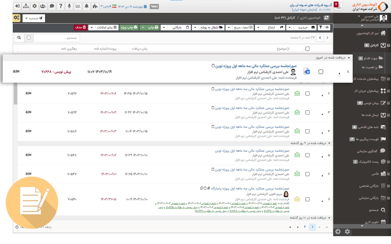Click the red حذف delete button

(x=81, y=27)
